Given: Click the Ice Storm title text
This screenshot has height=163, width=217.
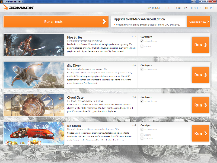Looking at the screenshot, I should [x=74, y=126].
